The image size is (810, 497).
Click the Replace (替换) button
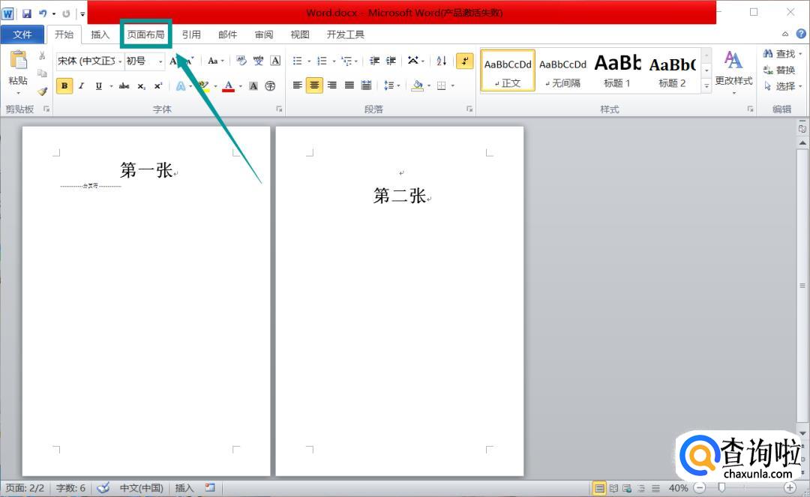779,70
